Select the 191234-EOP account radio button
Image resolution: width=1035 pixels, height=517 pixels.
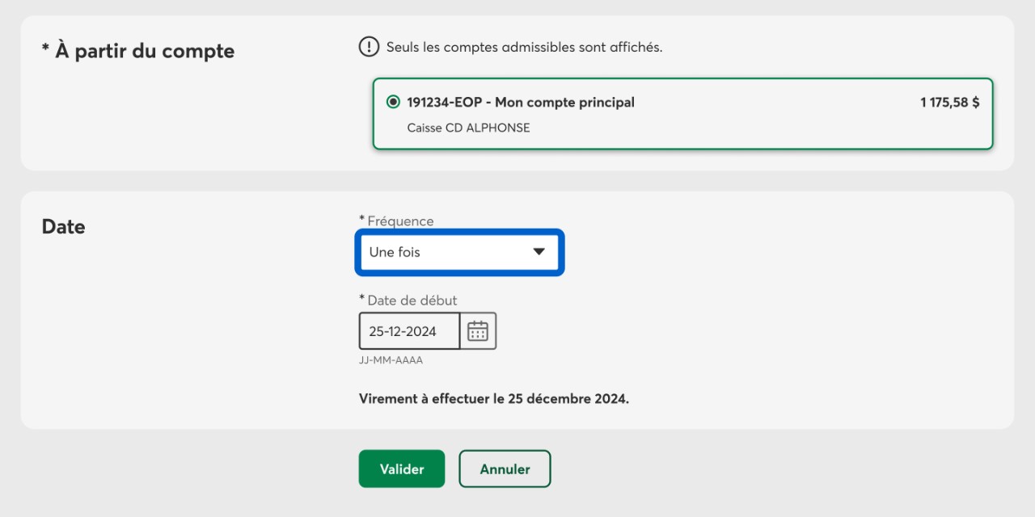point(393,102)
